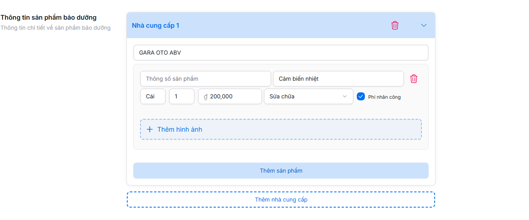Click the plus icon in 'Thêm hình ảnh'
Screen dimensions: 529x220
(150, 129)
